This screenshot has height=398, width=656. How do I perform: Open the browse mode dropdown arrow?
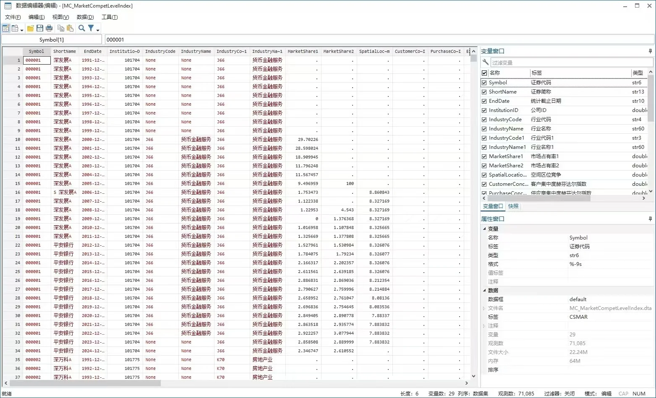pos(22,29)
